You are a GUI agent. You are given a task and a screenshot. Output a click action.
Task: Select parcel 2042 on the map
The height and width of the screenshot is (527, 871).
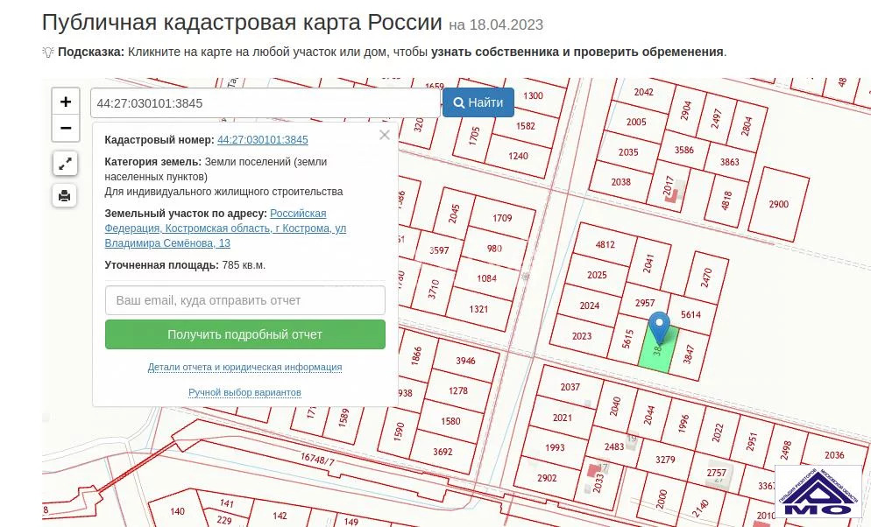click(x=643, y=92)
